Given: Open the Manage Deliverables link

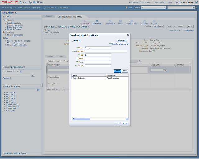Looking at the screenshot, I should point(15,35).
